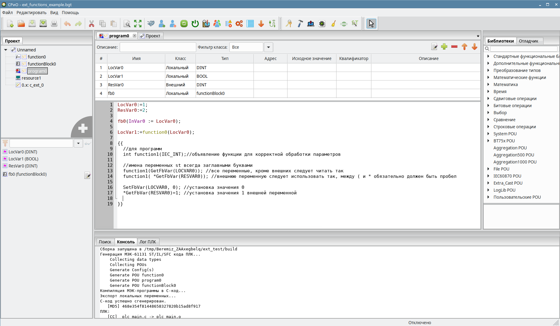Expand the System POU library node
The image size is (560, 326).
coord(488,134)
